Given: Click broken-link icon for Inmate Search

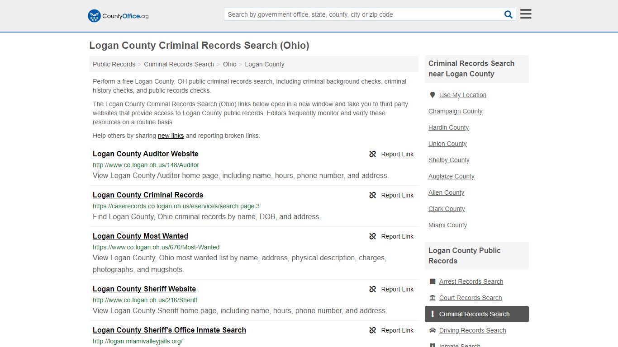Looking at the screenshot, I should (372, 330).
